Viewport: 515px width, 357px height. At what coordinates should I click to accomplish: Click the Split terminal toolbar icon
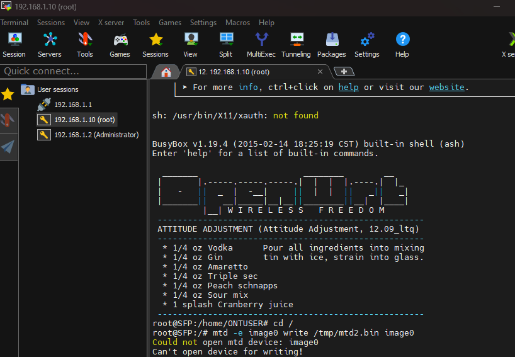(226, 45)
